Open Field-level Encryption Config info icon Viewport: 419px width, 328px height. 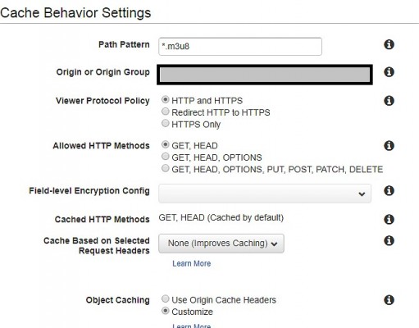point(389,190)
